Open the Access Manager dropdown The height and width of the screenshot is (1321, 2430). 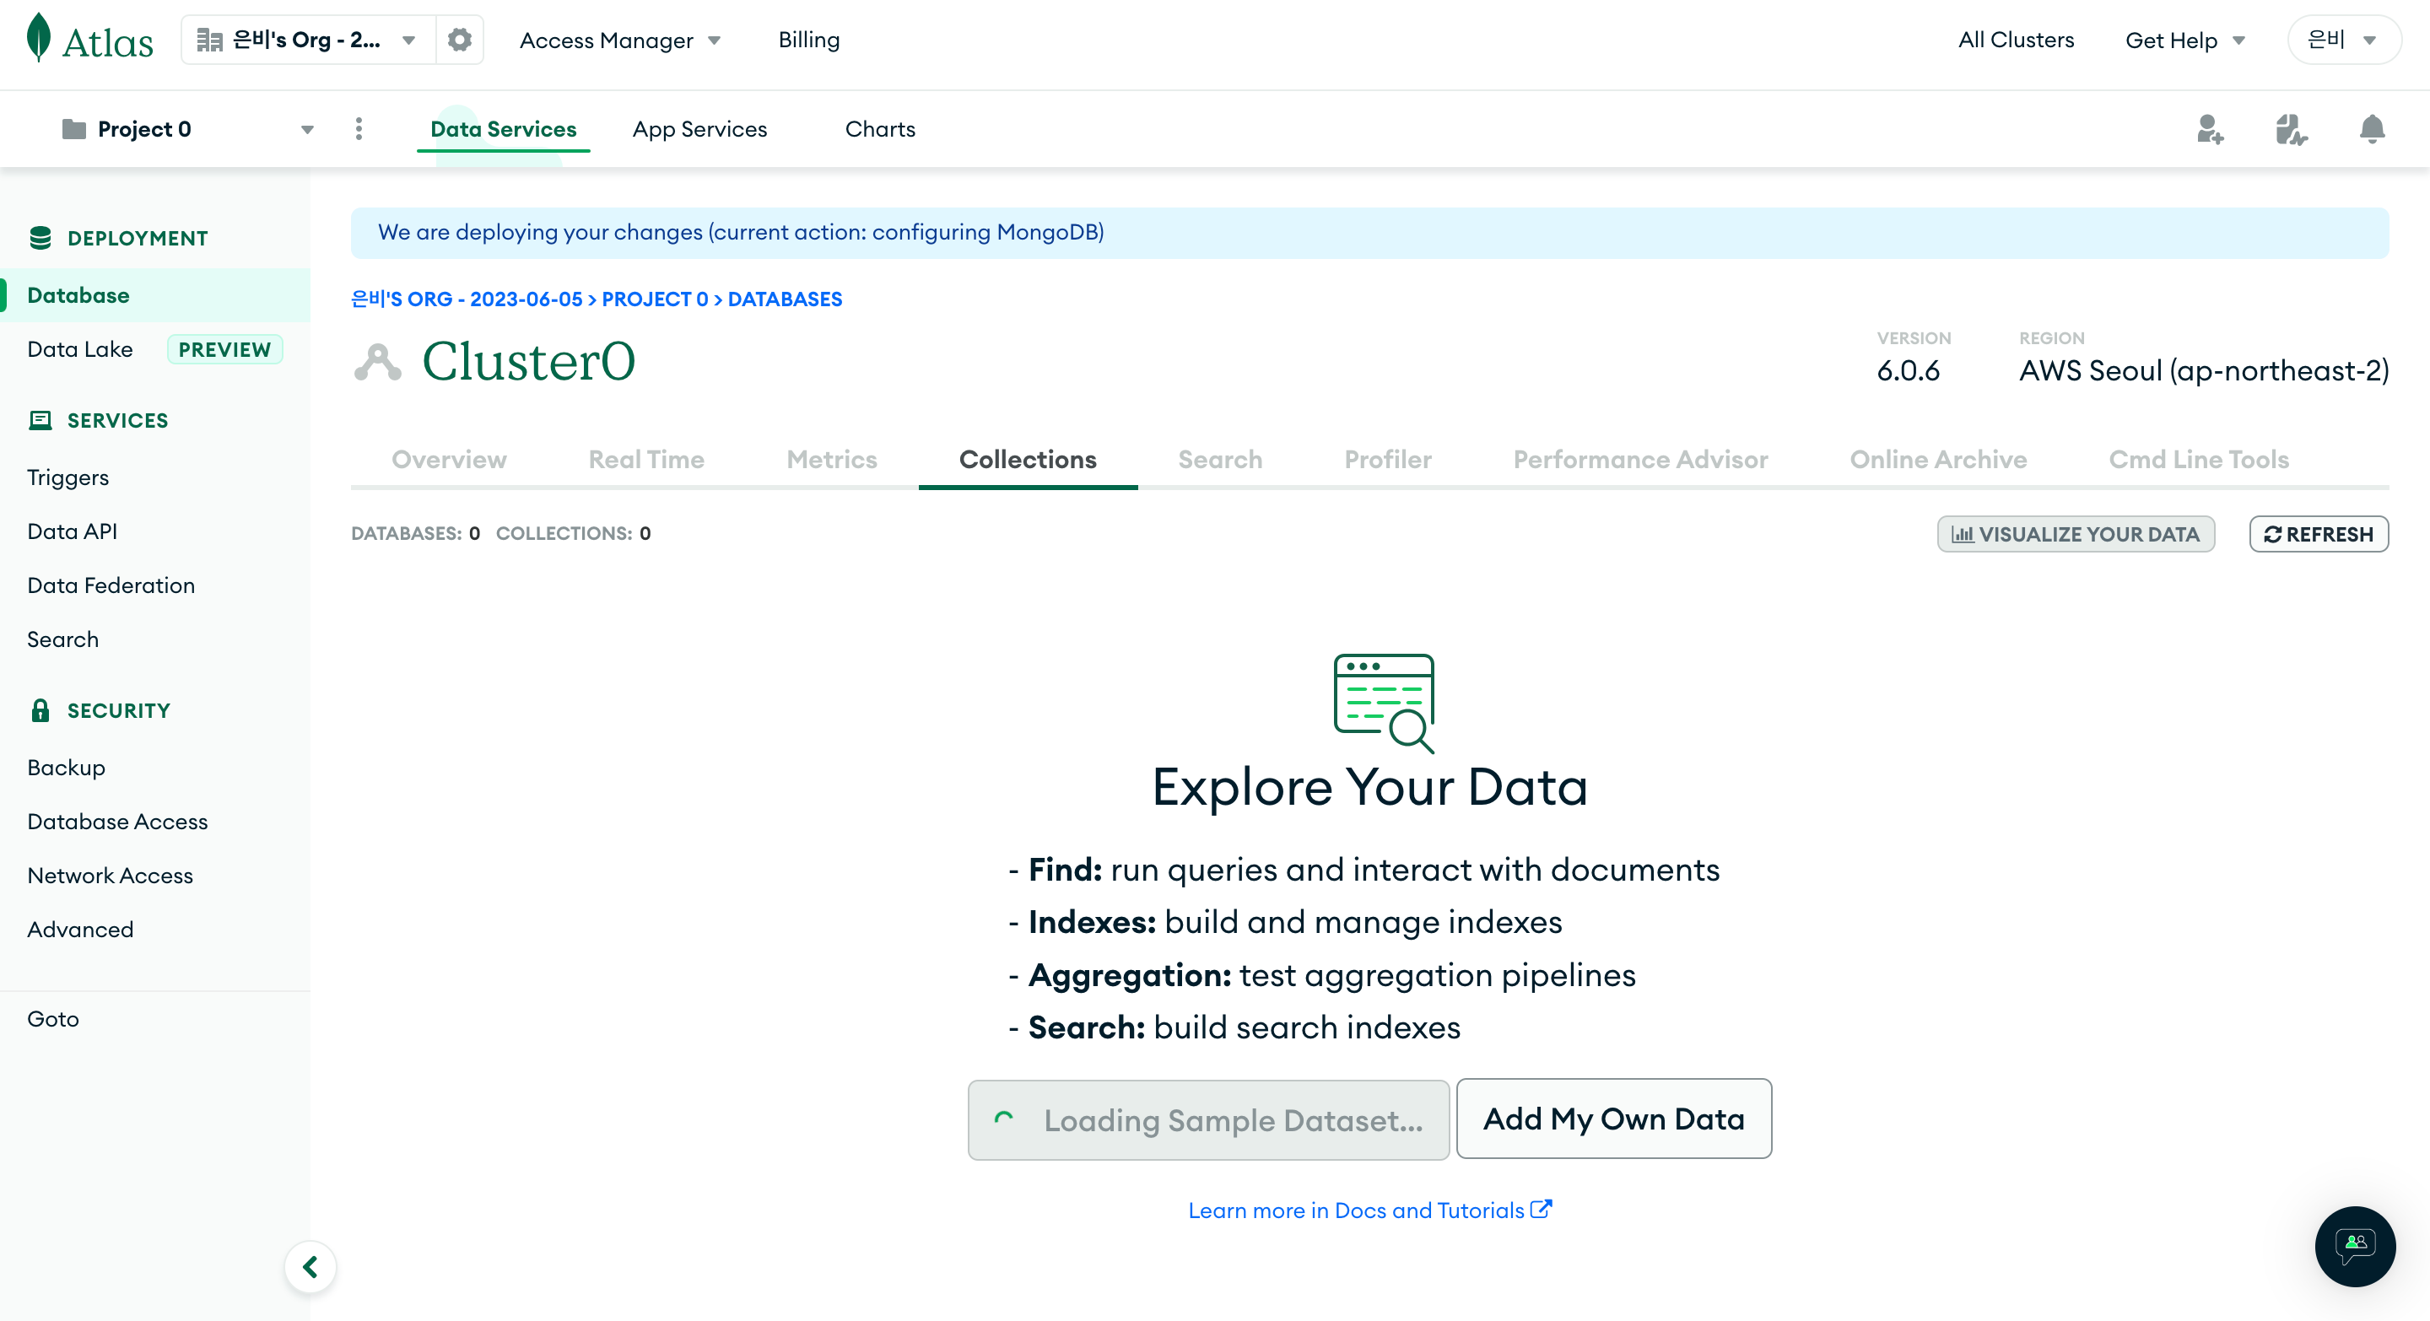click(620, 40)
